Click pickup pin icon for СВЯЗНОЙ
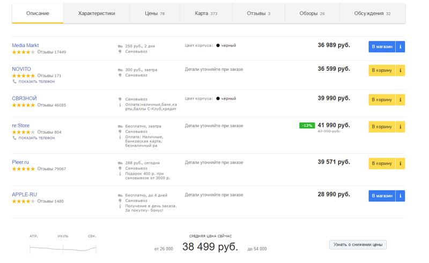429x263 pixels. 120,99
